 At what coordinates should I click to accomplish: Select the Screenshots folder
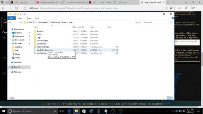click(x=42, y=44)
